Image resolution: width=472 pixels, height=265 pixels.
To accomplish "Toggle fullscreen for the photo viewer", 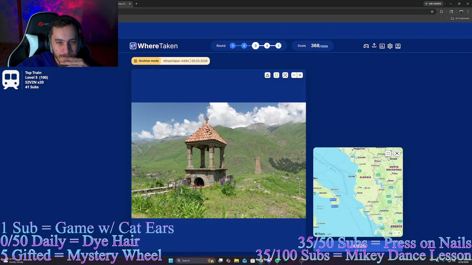I will [x=276, y=75].
